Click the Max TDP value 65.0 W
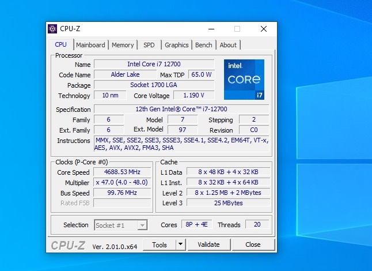 [202, 74]
